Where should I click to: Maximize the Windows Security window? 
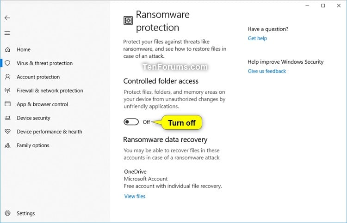323,6
